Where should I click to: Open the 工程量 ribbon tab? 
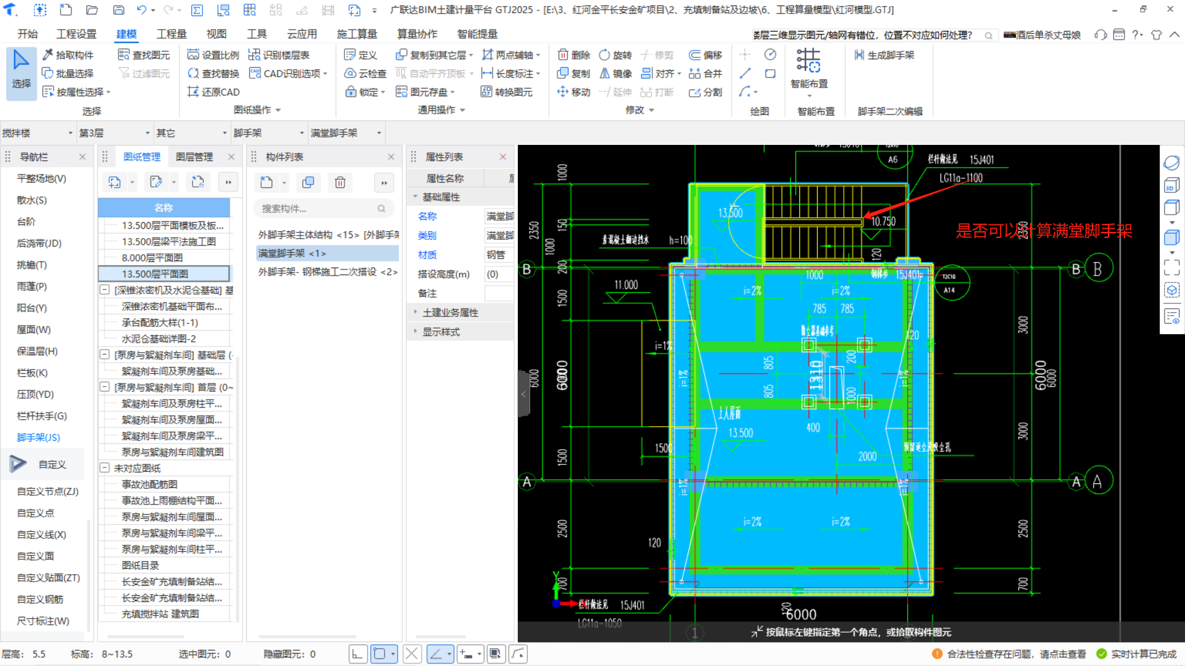point(171,34)
